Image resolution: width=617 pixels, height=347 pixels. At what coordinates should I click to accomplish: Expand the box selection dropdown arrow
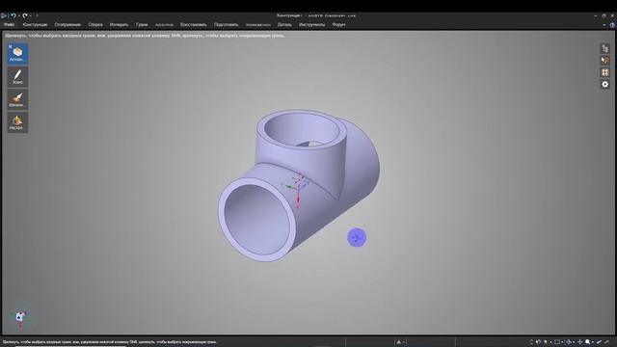pos(562,342)
